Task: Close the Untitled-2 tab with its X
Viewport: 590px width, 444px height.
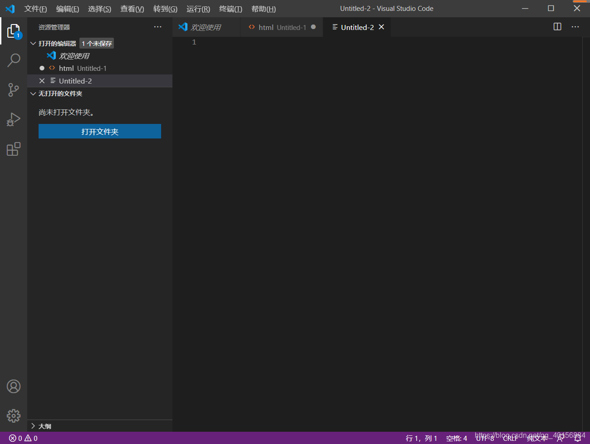Action: coord(382,27)
